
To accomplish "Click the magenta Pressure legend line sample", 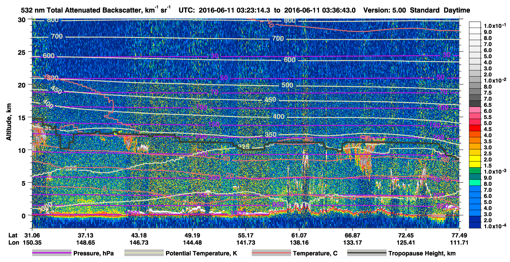I will 51,253.
